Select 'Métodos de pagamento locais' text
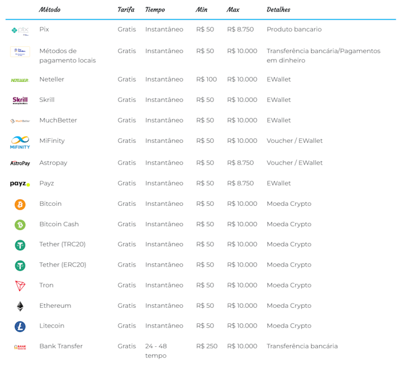402x366 pixels. click(67, 56)
